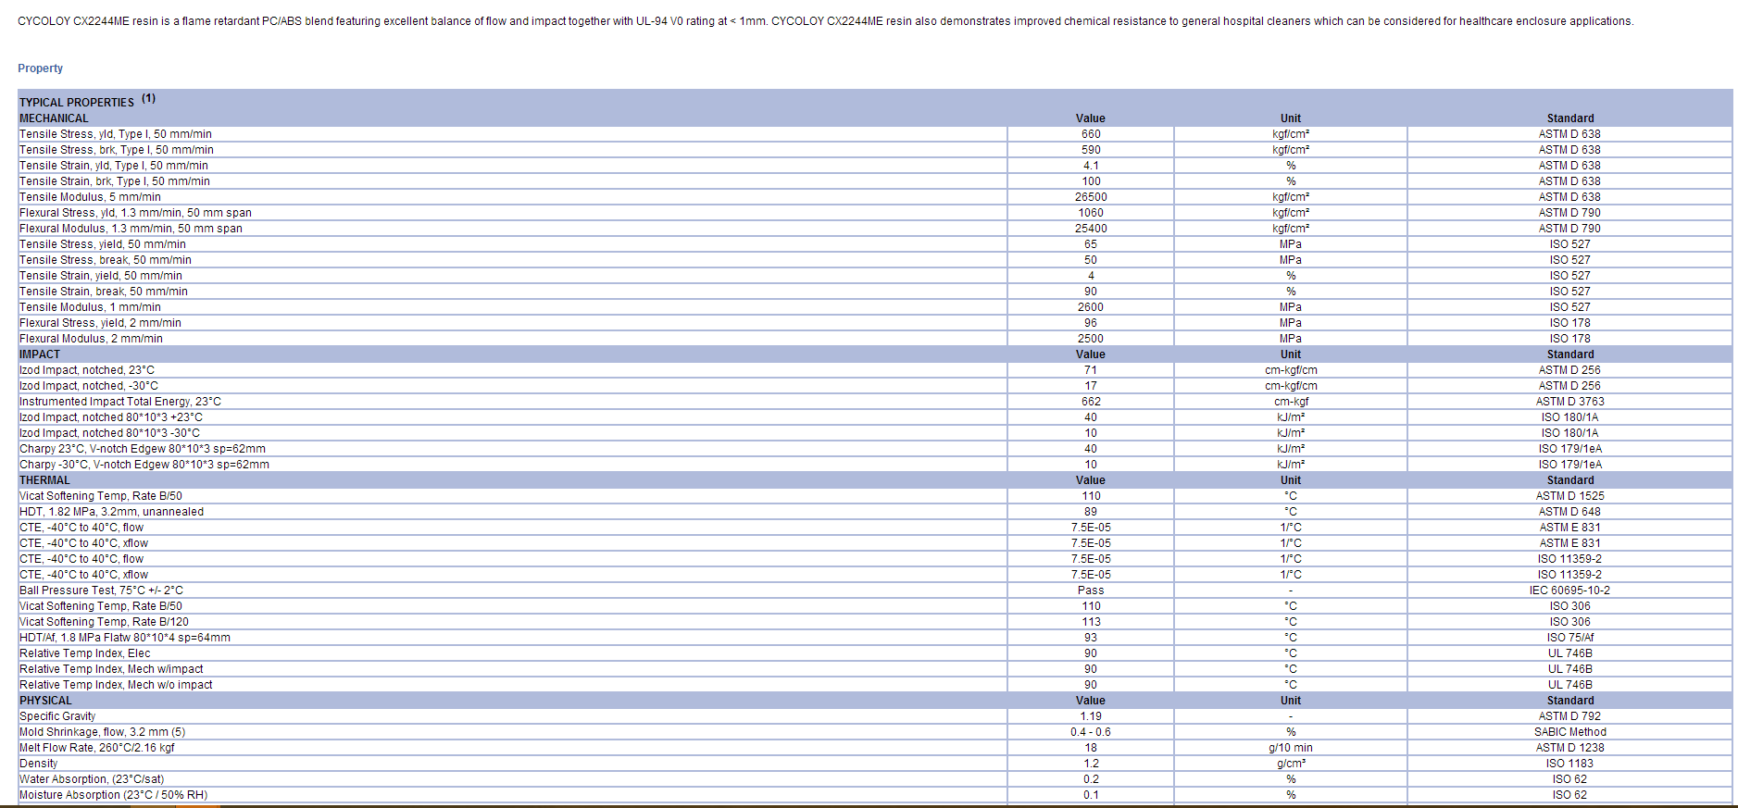Select the TYPICAL PROPERTIES (1) header
Screen dimensions: 1738x808
pyautogui.click(x=88, y=101)
